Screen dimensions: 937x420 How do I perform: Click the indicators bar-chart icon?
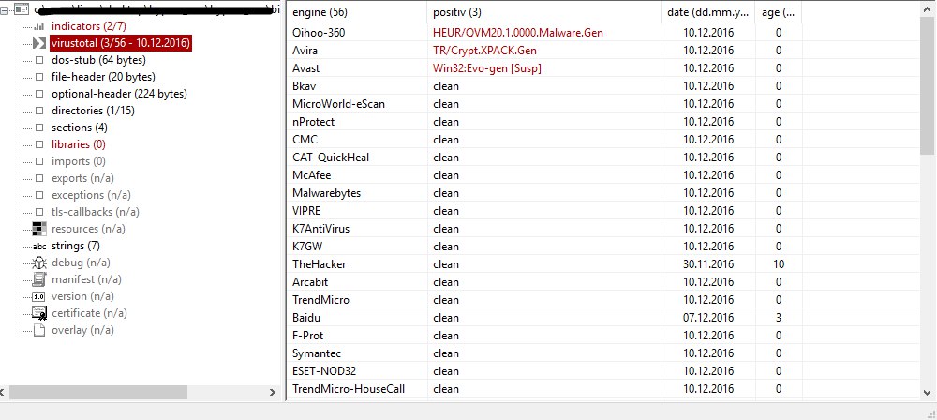pyautogui.click(x=39, y=26)
